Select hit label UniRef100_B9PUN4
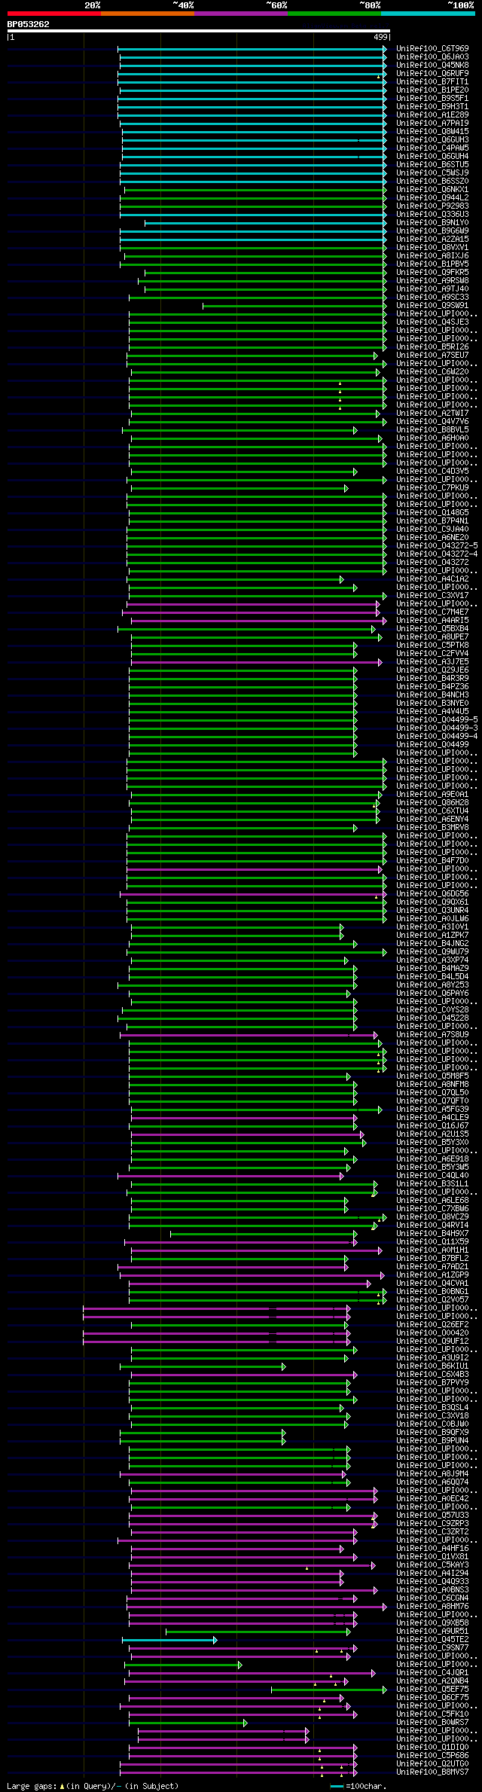Screen dimensions: 482x1792 tap(432, 1440)
